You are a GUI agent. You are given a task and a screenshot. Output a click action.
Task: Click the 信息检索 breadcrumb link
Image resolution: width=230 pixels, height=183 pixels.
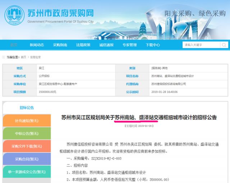click(36, 57)
